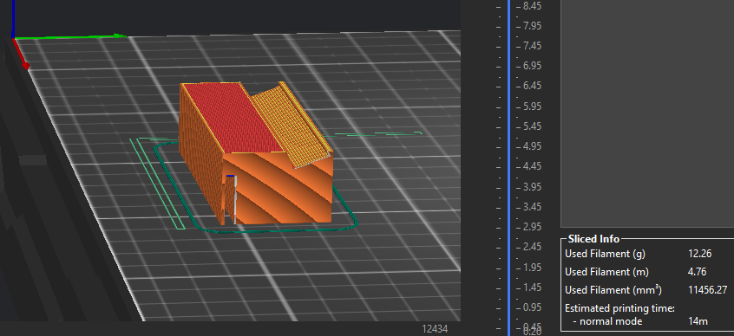Click the 12434 horizontal slider value
The width and height of the screenshot is (734, 336).
[435, 329]
